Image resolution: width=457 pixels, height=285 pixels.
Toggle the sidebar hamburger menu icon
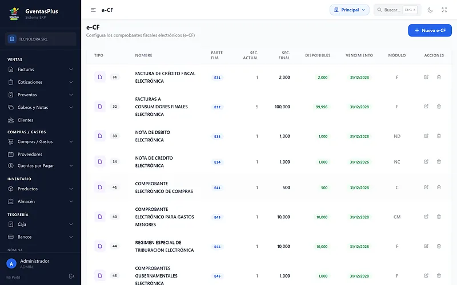93,10
